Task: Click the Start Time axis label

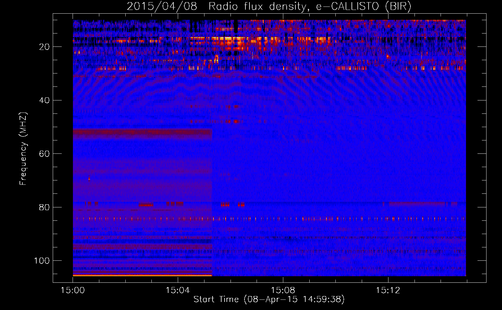Action: pyautogui.click(x=269, y=299)
